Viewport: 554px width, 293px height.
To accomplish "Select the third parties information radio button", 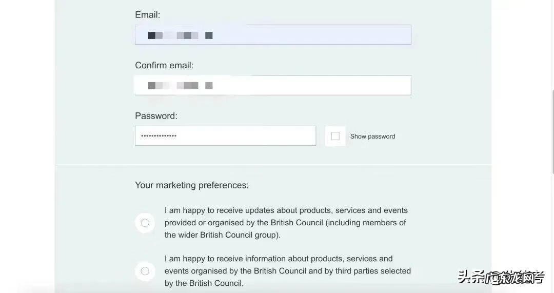I will [x=145, y=271].
